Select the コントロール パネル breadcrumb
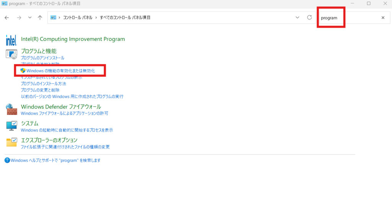This screenshot has height=219, width=392. coord(77,18)
